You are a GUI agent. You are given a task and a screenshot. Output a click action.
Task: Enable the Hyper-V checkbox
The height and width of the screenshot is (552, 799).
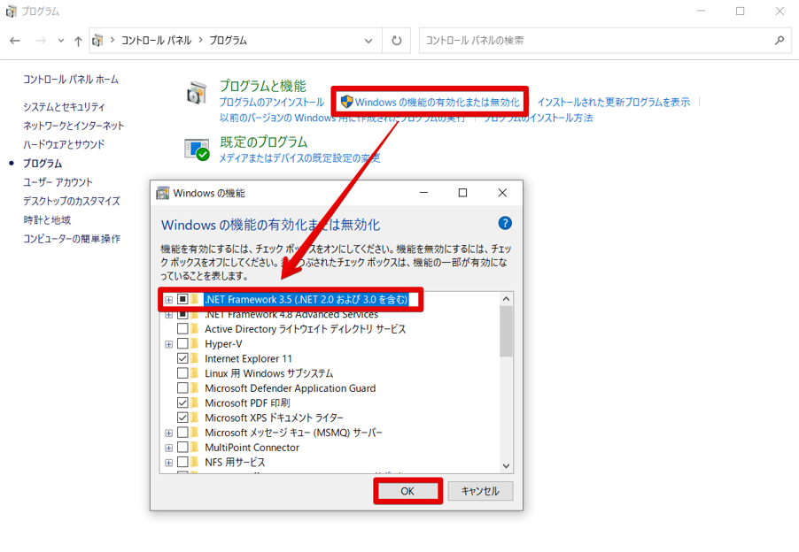(182, 344)
